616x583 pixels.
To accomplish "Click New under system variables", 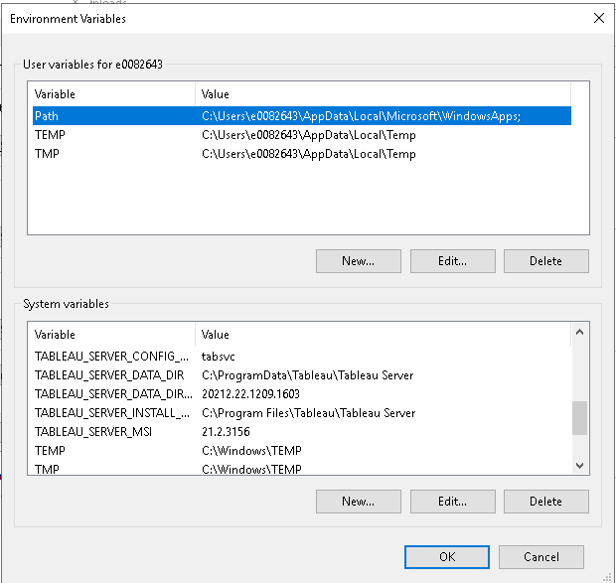I will point(359,502).
